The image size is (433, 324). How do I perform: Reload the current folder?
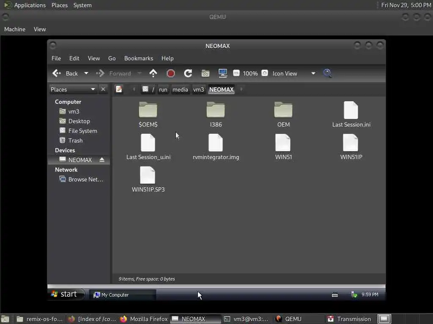coord(188,73)
